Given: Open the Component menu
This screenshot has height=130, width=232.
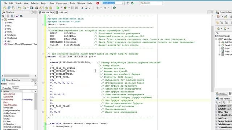Looking at the screenshot, I should (62, 3).
